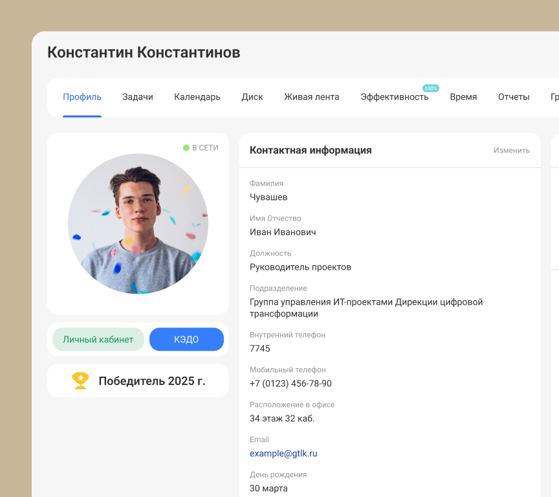Click the 100% badge above Эффективность tab
559x497 pixels.
pyautogui.click(x=432, y=87)
